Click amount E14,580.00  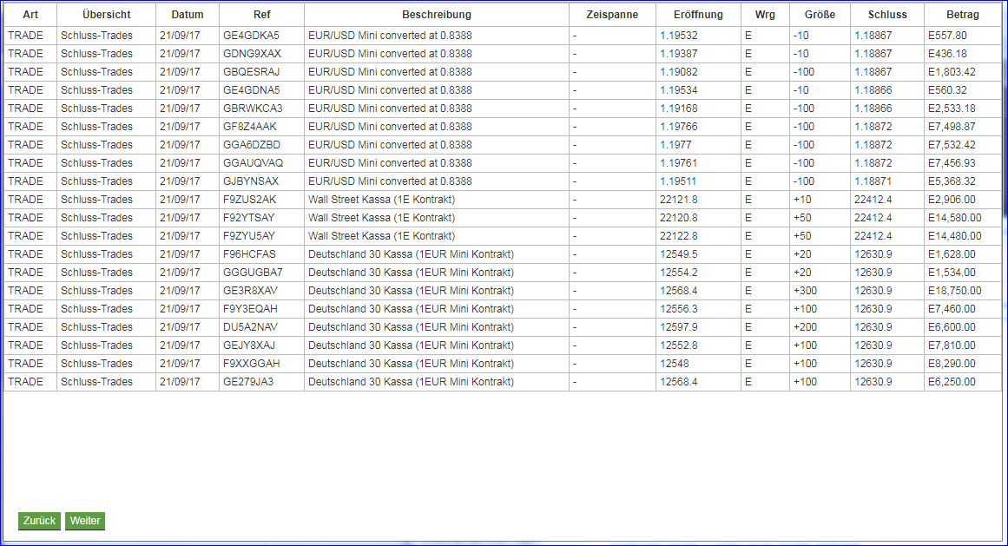tap(955, 218)
